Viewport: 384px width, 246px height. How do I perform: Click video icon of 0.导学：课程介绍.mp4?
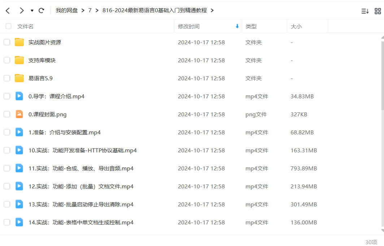pyautogui.click(x=19, y=96)
